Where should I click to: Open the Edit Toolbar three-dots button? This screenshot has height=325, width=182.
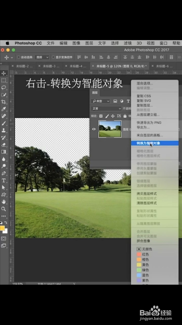(4, 216)
